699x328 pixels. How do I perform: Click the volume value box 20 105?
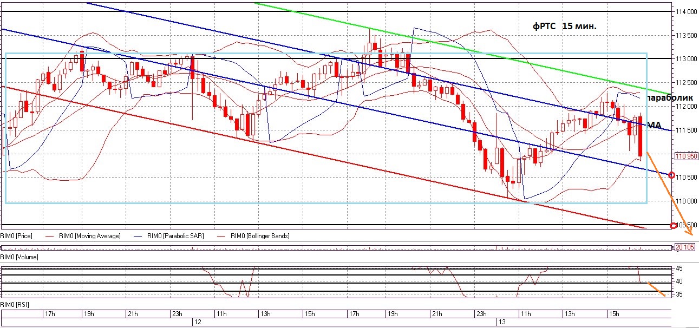click(x=685, y=247)
